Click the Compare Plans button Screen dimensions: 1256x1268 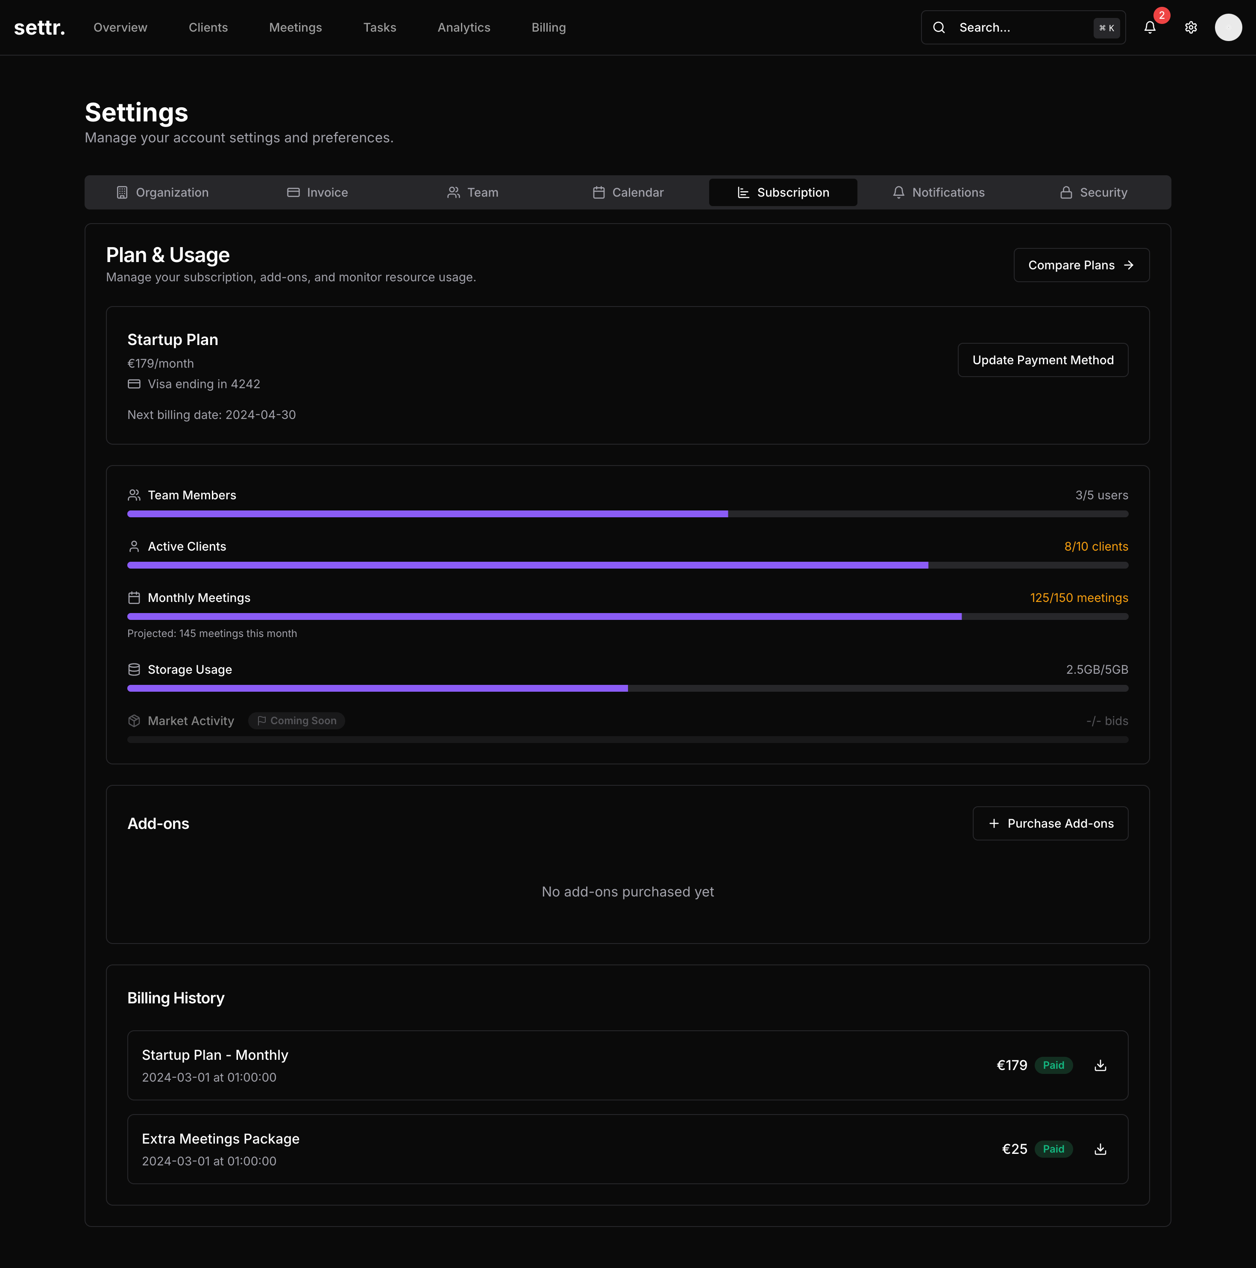(x=1081, y=265)
